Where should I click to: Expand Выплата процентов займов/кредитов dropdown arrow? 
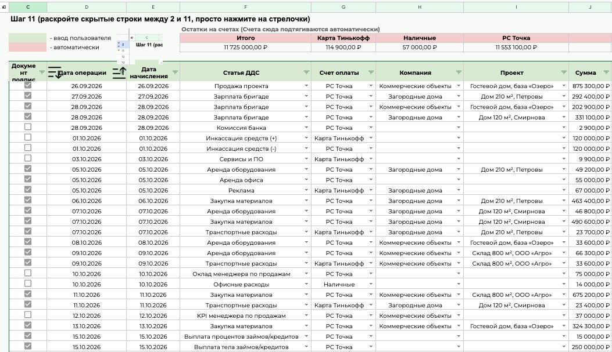click(306, 336)
